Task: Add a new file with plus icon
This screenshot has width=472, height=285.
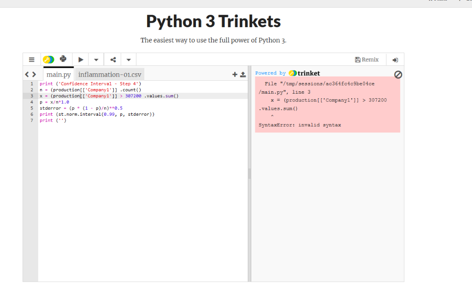Action: click(x=235, y=74)
